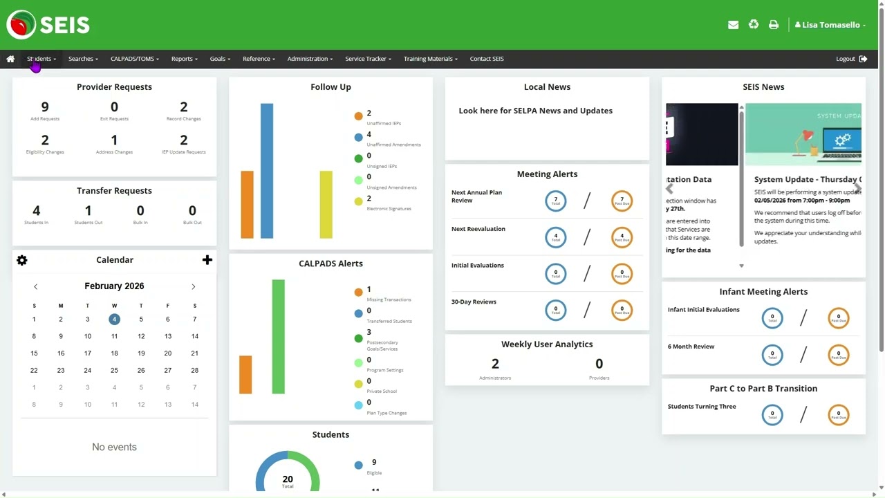Click Electronic Signatures yellow legend dot

pyautogui.click(x=358, y=201)
